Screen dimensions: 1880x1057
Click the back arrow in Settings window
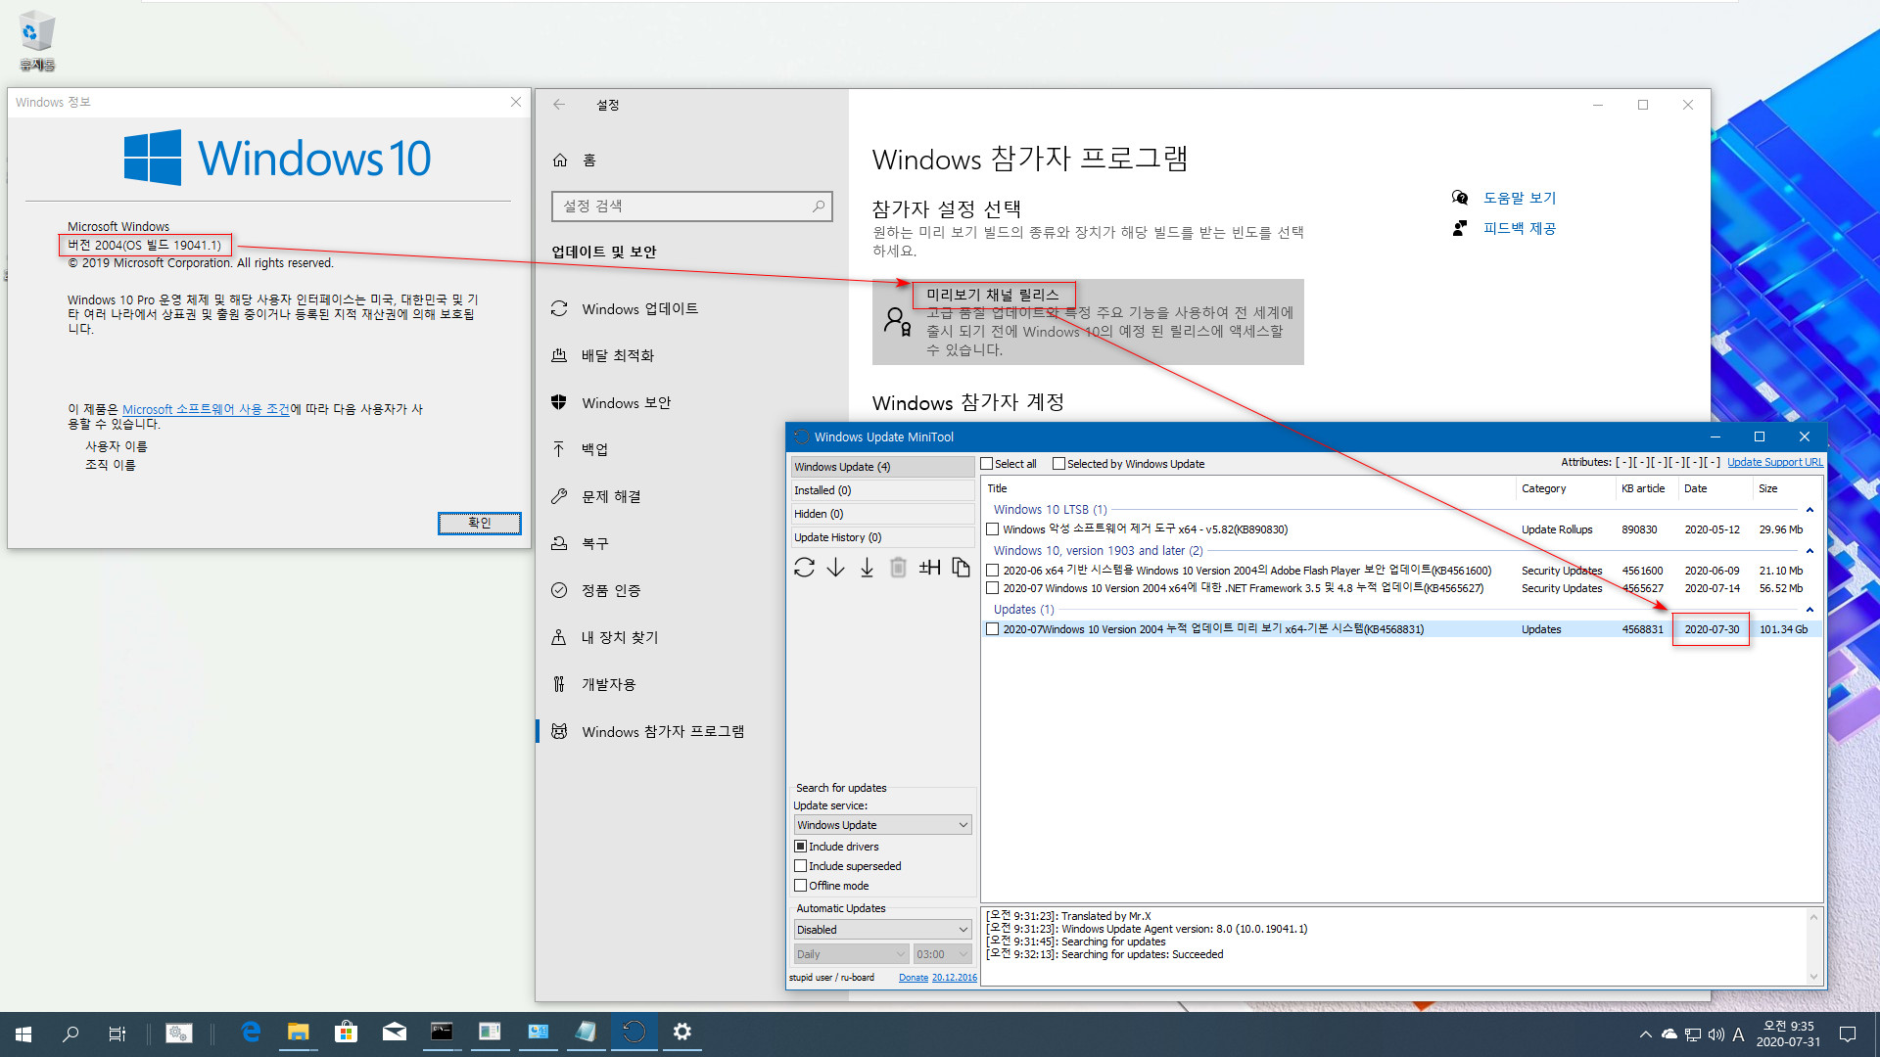click(x=559, y=105)
